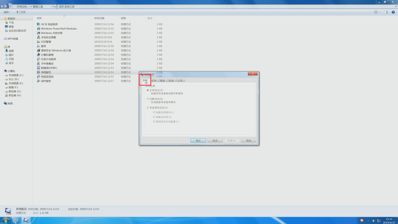Click the 取消 button
Image resolution: width=398 pixels, height=224 pixels.
[x=215, y=141]
